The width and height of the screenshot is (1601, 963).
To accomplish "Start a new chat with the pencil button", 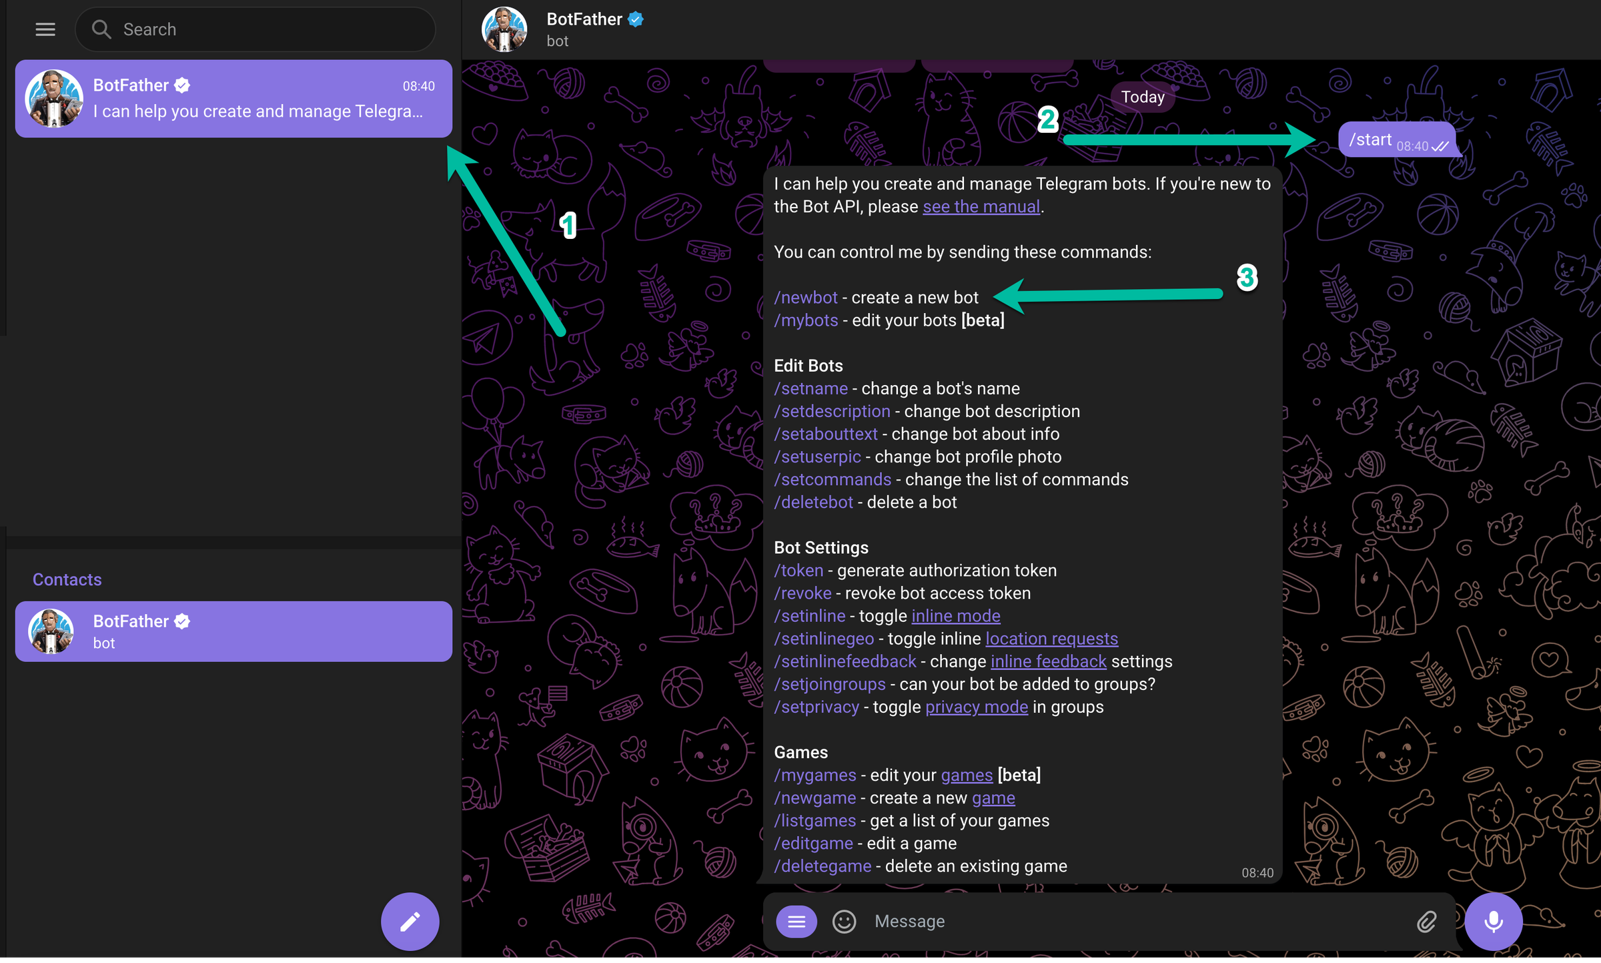I will click(409, 921).
